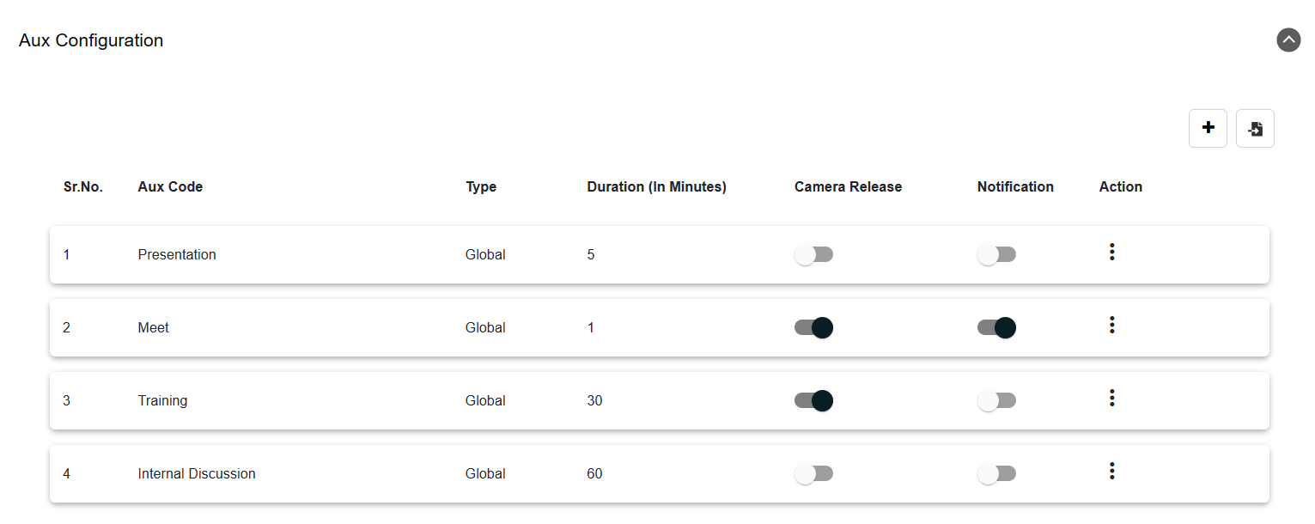Click the Aux Code column header
Viewport: 1315px width, 524px height.
(170, 186)
